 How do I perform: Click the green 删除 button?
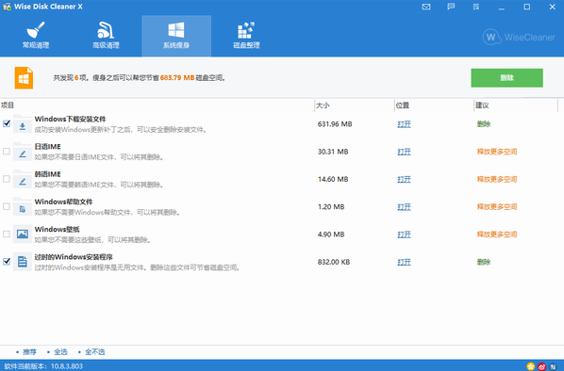[x=506, y=77]
